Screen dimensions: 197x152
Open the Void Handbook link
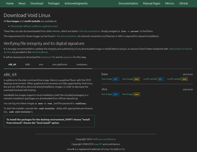click(x=40, y=52)
